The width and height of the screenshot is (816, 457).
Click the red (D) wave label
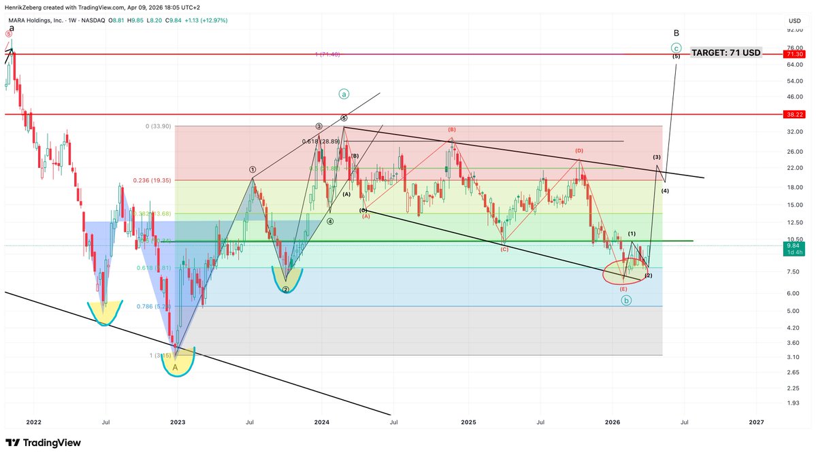579,151
